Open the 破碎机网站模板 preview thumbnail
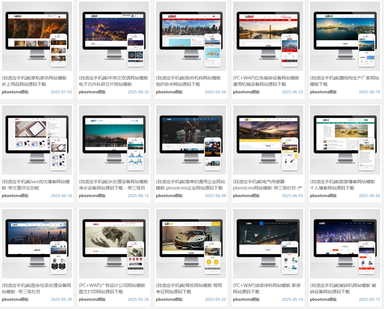384x309 pixels. (x=345, y=244)
